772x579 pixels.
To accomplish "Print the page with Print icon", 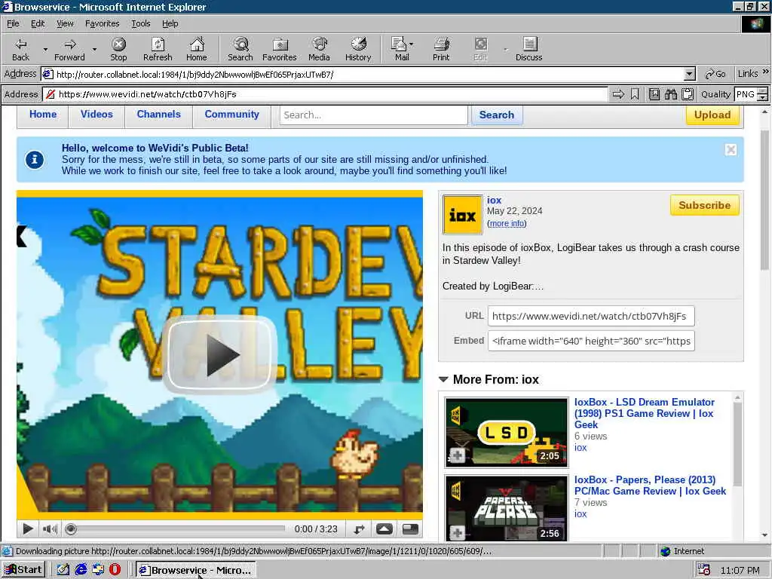I will pos(441,49).
